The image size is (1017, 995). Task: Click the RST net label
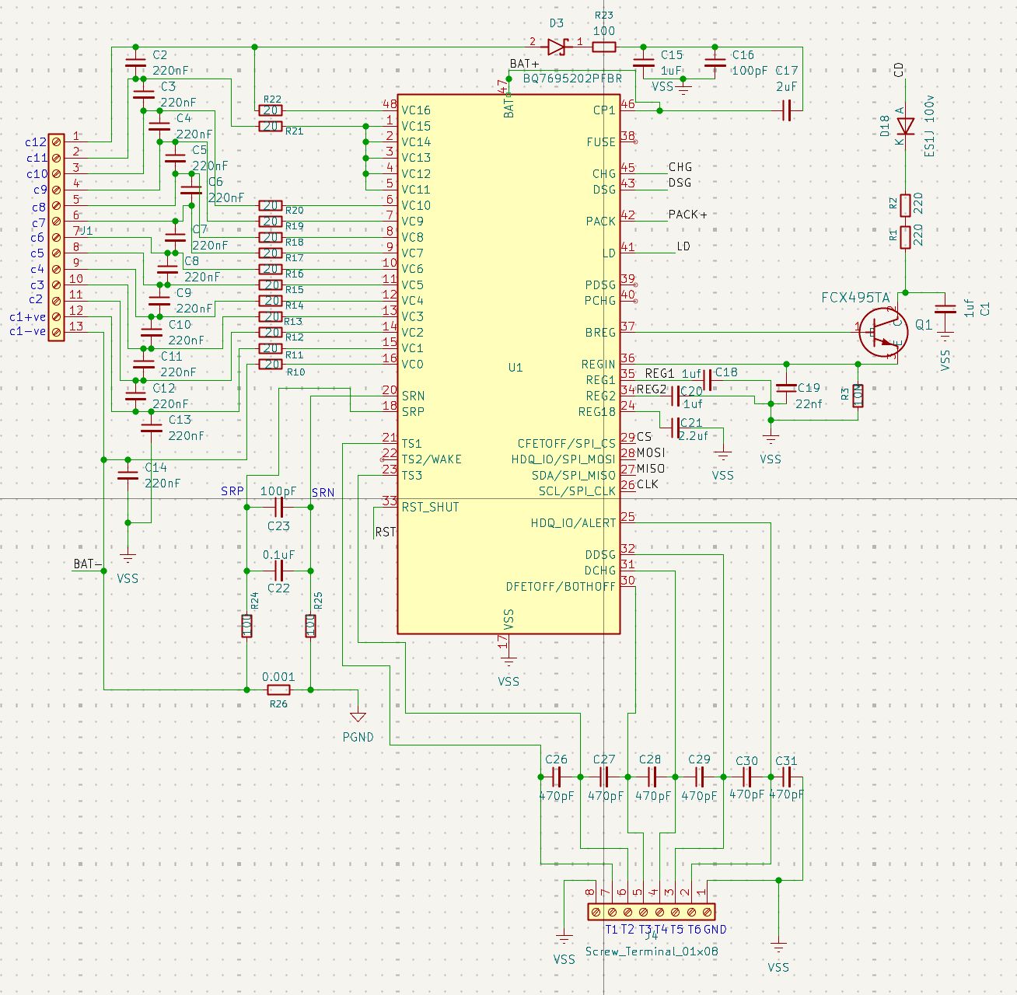386,532
